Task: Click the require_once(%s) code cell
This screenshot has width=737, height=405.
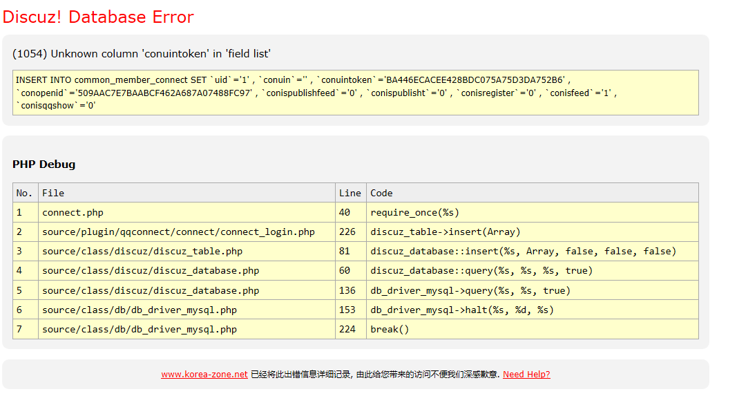Action: point(414,213)
